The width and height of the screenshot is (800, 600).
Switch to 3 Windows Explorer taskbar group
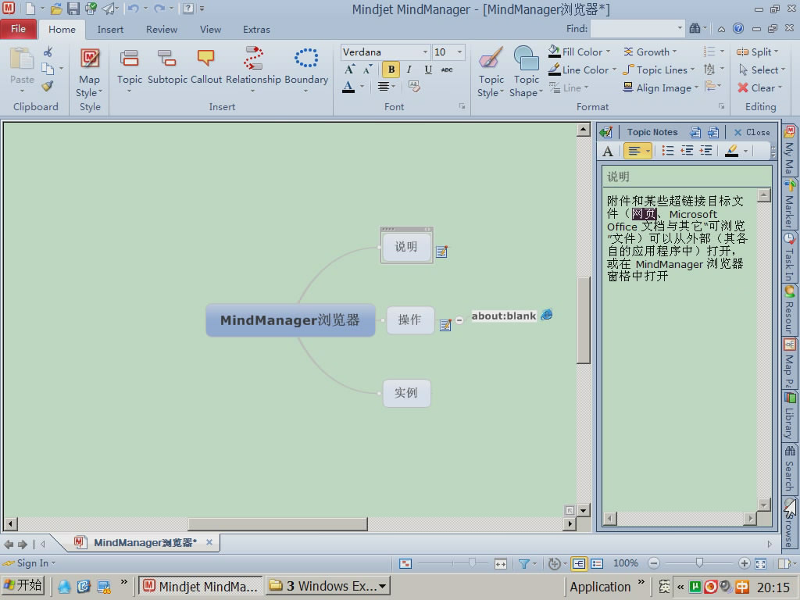(327, 586)
